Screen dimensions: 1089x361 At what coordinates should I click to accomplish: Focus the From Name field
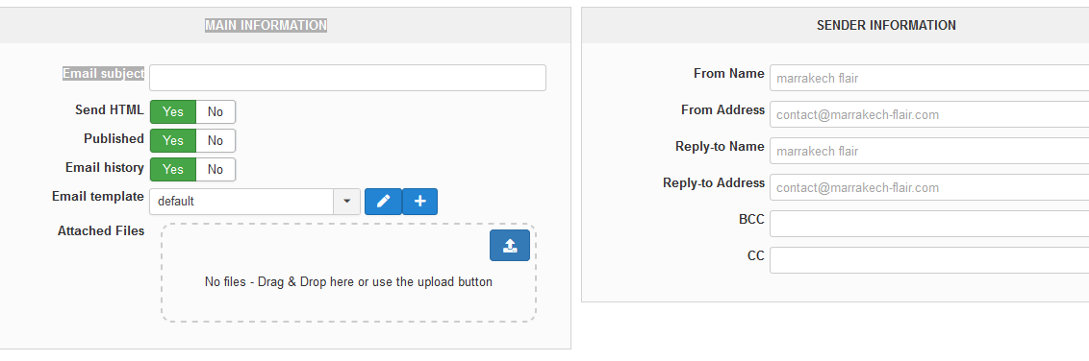(x=929, y=79)
